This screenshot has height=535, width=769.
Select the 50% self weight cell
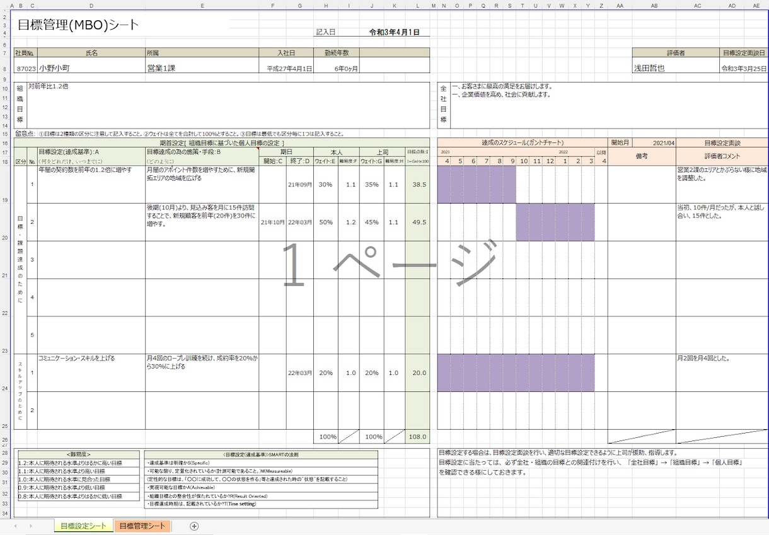326,222
